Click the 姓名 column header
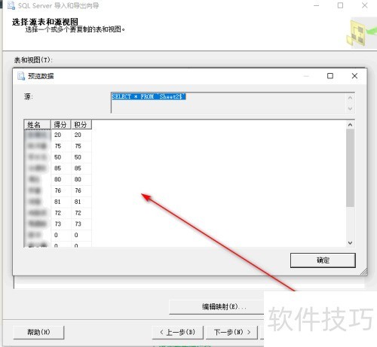Image resolution: width=377 pixels, height=347 pixels. click(38, 125)
